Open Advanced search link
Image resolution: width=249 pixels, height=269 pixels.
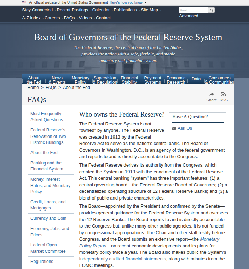tap(189, 16)
